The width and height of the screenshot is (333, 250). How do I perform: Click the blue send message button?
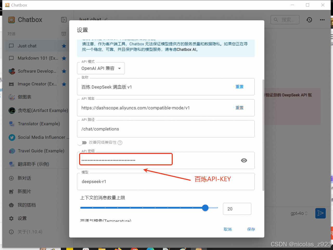click(x=321, y=213)
